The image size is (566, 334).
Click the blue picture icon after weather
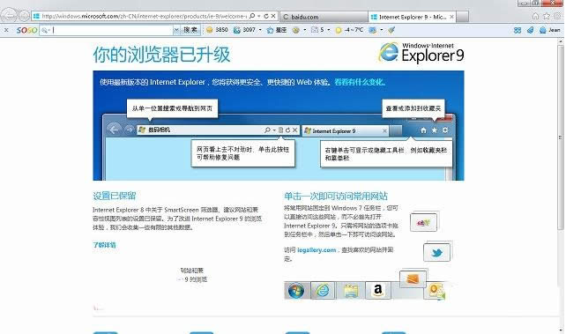[372, 30]
